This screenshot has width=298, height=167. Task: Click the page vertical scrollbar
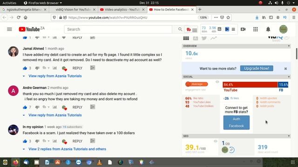(x=297, y=54)
